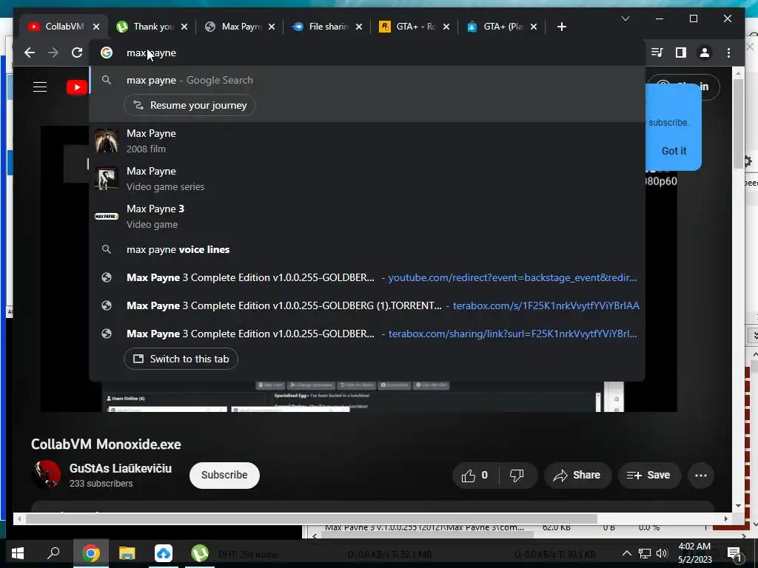Save the video to a playlist
Image resolution: width=758 pixels, height=568 pixels.
648,476
